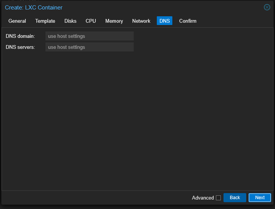
Task: Select the active DNS tab
Action: click(164, 21)
